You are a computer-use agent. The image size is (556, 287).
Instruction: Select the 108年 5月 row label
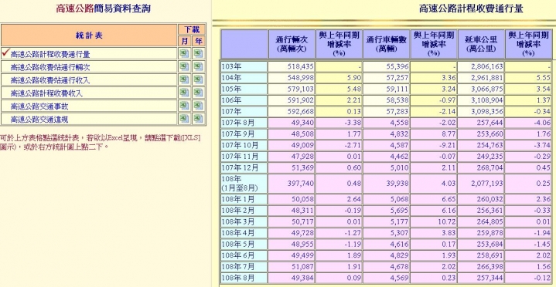click(x=244, y=245)
